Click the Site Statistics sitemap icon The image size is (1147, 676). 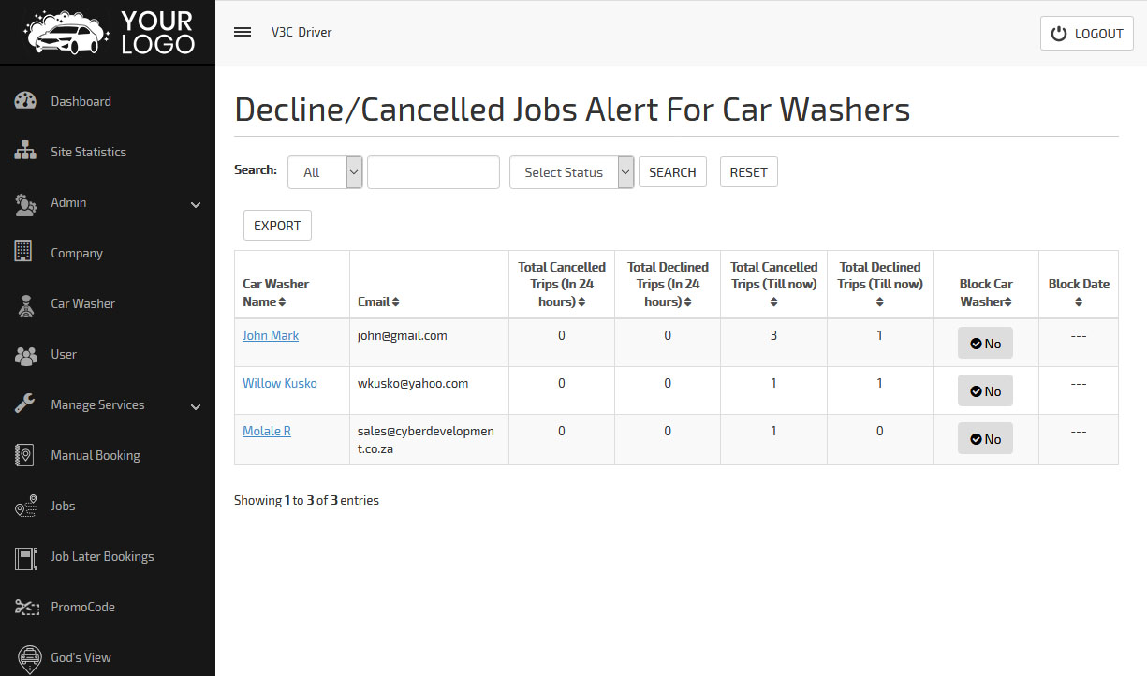tap(25, 152)
